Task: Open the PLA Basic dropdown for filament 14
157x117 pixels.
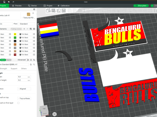Action: point(25,55)
